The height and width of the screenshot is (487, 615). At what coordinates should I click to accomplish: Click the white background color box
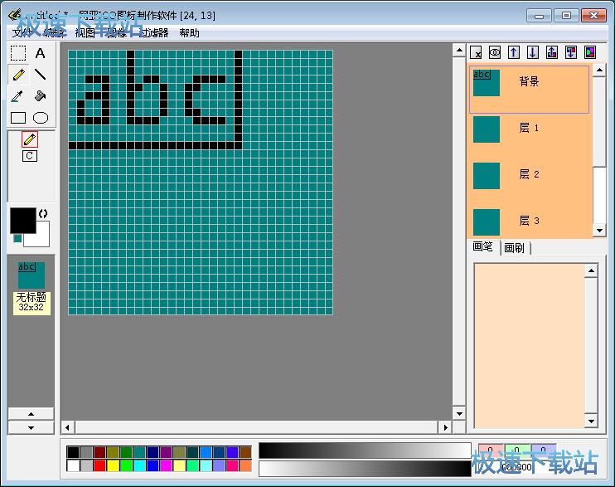point(41,239)
